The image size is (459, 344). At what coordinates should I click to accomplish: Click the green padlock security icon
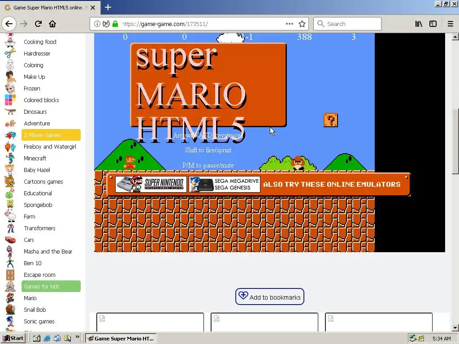point(115,24)
